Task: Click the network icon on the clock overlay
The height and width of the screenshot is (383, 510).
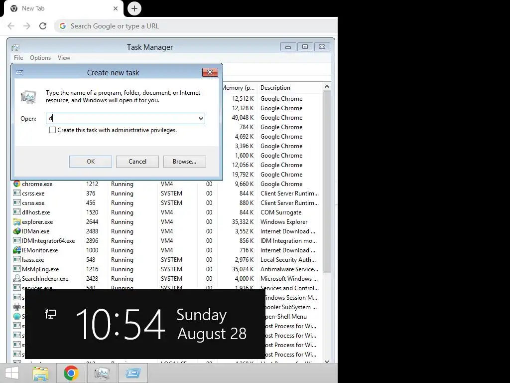Action: (50, 314)
